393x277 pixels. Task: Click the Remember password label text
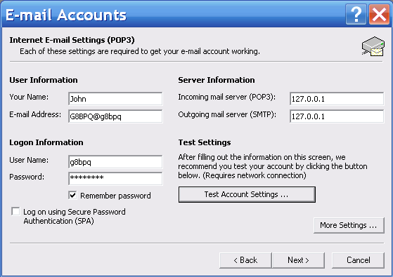115,196
